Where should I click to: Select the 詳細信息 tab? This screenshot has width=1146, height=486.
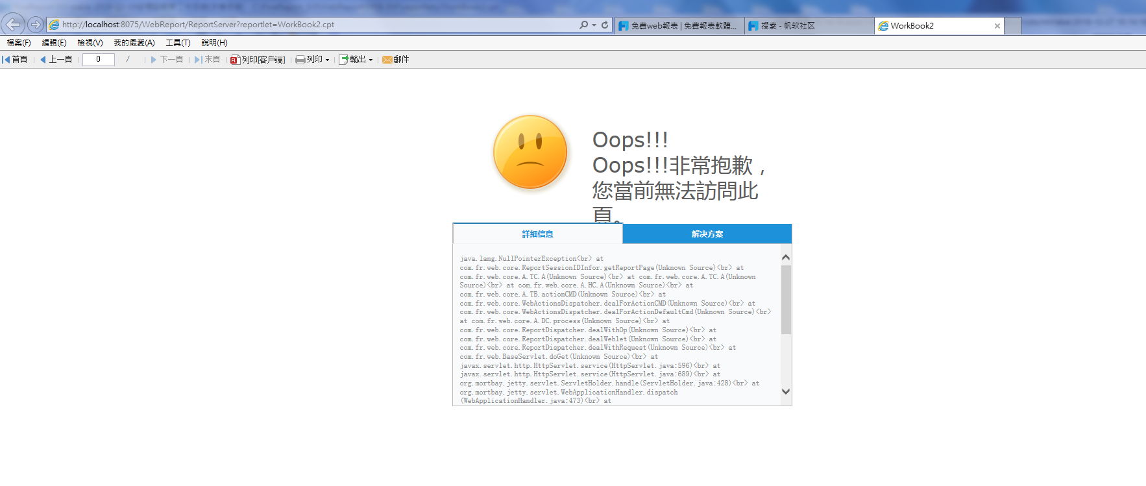tap(538, 234)
